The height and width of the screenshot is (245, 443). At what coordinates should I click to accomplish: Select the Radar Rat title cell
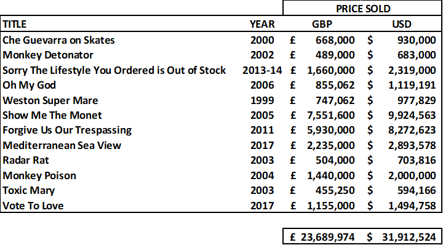26,160
